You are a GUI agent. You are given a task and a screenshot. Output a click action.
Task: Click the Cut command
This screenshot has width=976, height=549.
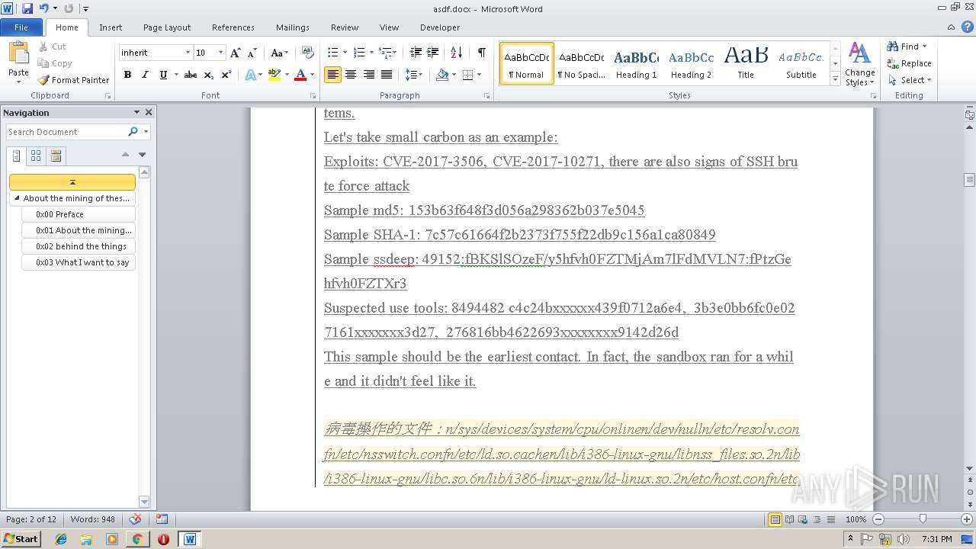pyautogui.click(x=53, y=47)
